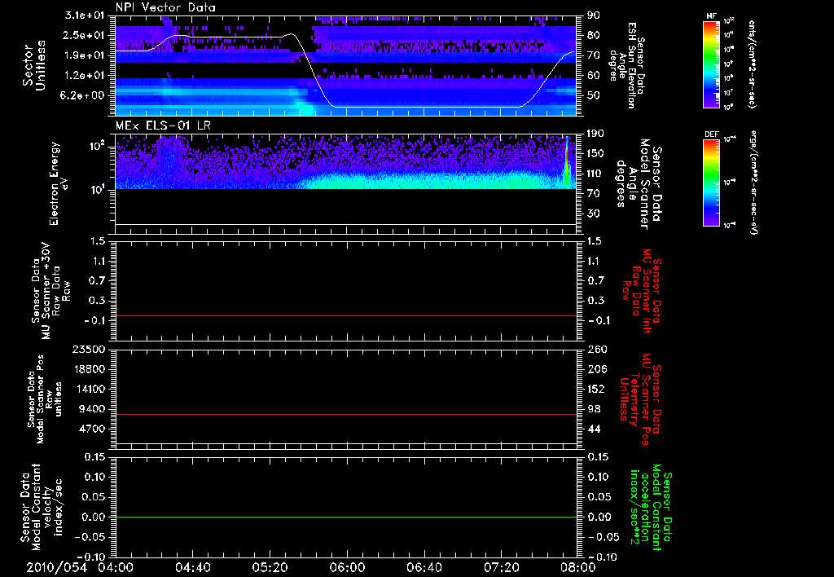Click the 'ergs/(cm**2-sr-sec-eV)' color bar units

coord(753,183)
